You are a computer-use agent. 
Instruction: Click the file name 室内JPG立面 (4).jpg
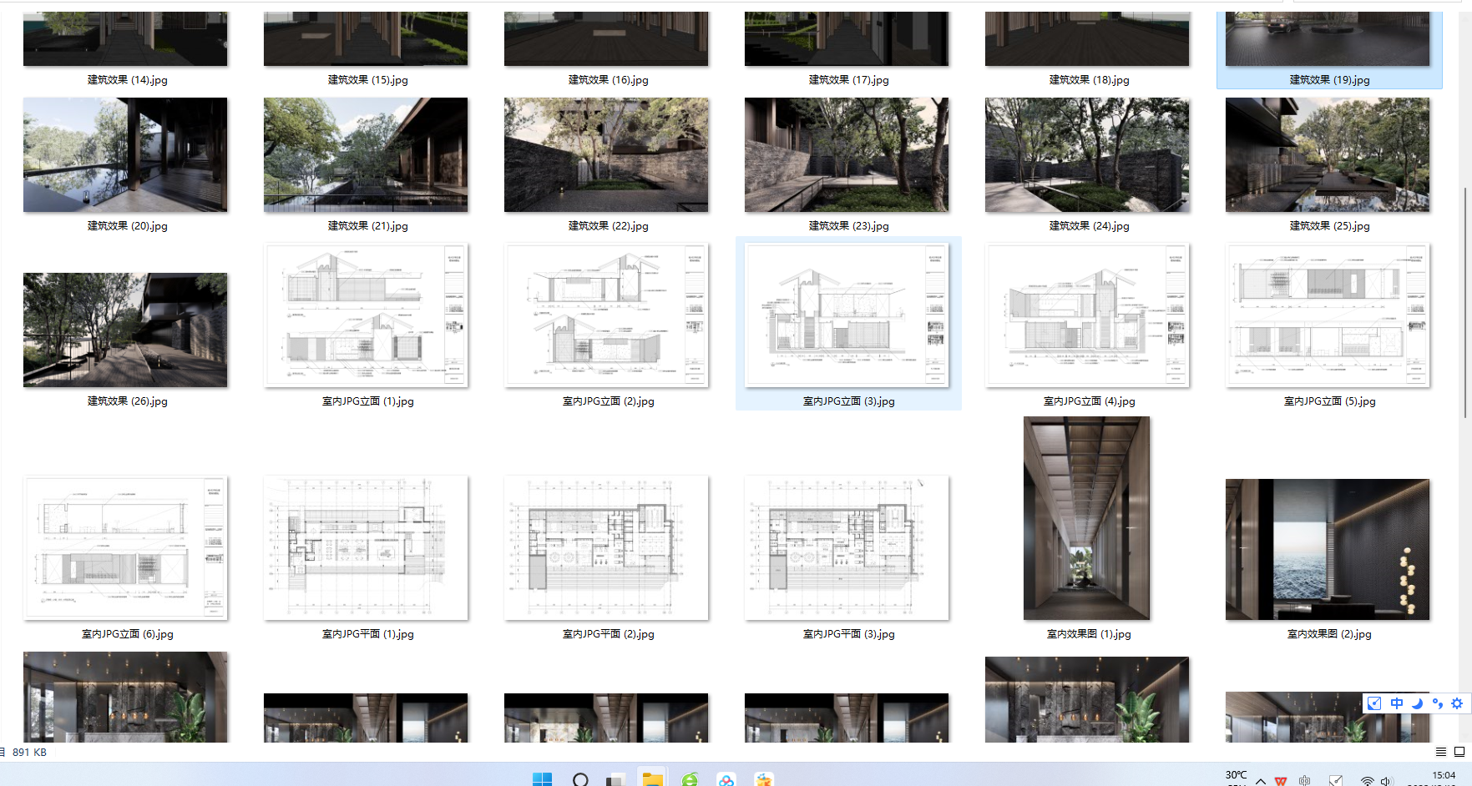pos(1090,401)
